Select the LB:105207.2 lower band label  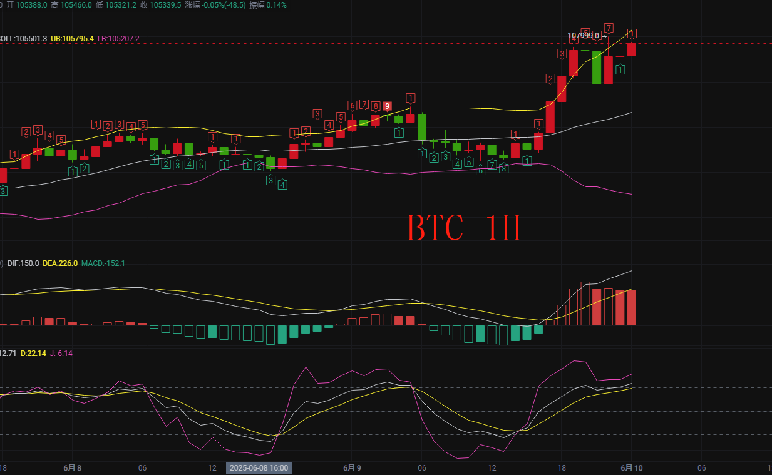118,39
